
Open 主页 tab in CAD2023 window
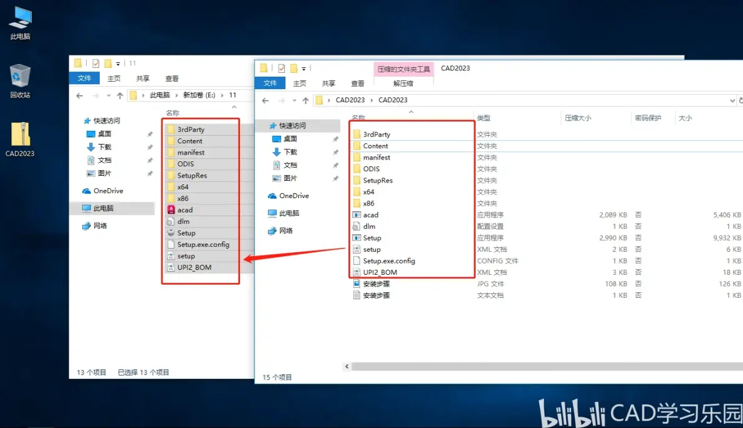coord(299,83)
